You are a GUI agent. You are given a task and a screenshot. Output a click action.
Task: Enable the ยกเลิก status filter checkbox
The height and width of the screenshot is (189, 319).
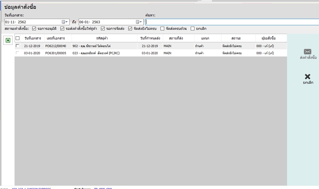point(192,29)
